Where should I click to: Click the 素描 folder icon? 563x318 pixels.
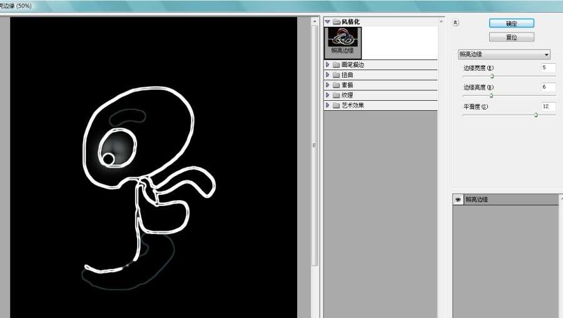[337, 85]
